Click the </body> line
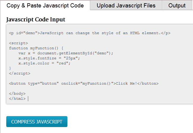The height and width of the screenshot is (133, 193). click(17, 94)
